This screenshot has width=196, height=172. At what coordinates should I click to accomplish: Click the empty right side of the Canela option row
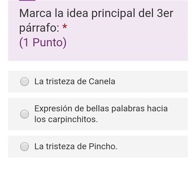(x=152, y=81)
